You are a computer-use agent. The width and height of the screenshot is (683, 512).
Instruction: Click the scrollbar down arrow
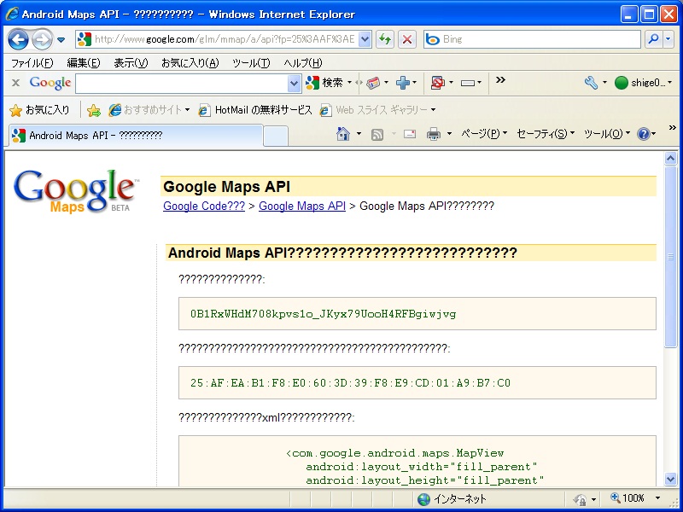click(671, 479)
